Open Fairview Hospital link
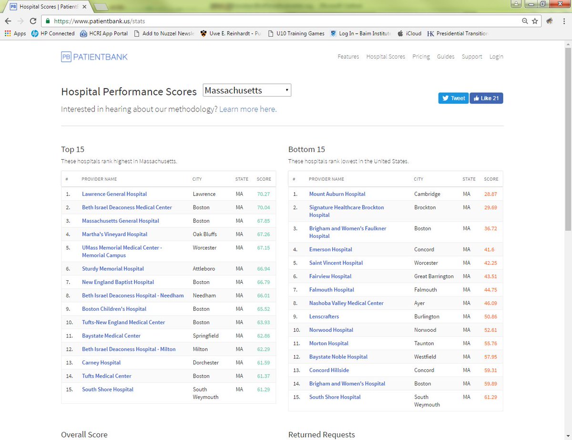The width and height of the screenshot is (572, 440). tap(330, 276)
